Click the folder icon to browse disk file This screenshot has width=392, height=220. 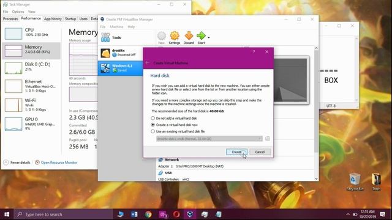[267, 139]
